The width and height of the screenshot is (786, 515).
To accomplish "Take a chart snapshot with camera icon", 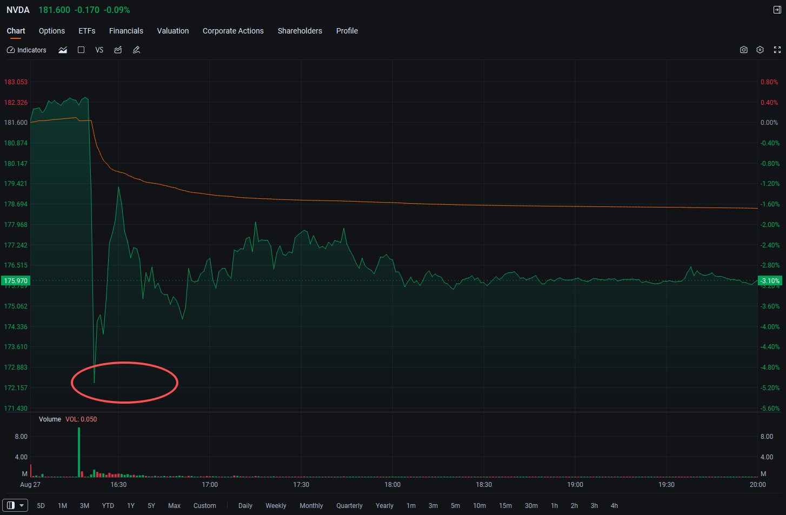I will (x=744, y=50).
